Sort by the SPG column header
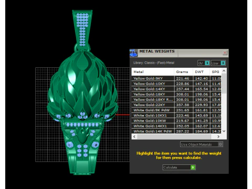Screen dimensions: 252x189 (215, 72)
